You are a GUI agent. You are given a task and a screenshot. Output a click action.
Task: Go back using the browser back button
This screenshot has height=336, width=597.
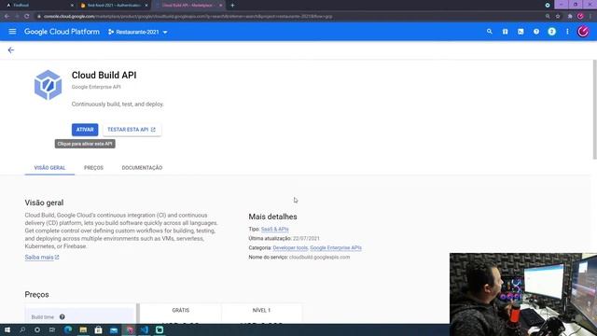[7, 17]
